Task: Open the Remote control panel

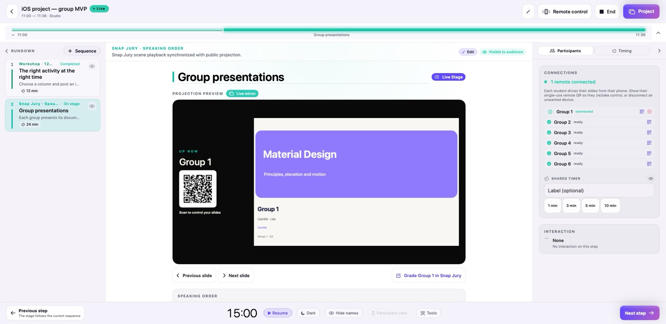Action: point(565,12)
